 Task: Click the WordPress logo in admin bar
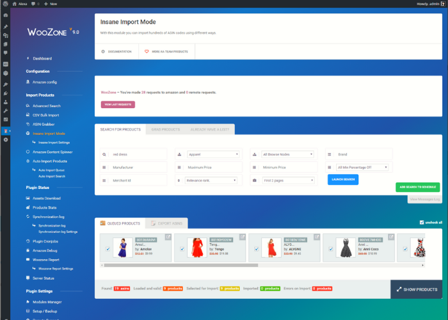(5, 4)
